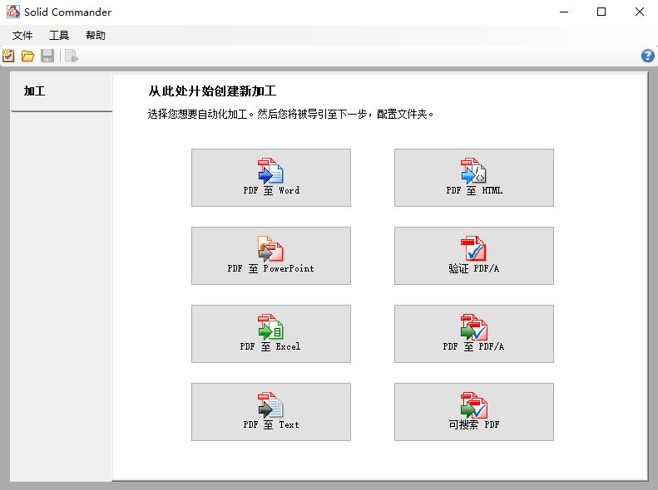This screenshot has height=490, width=658.
Task: Open help via blue question mark icon
Action: coord(647,56)
